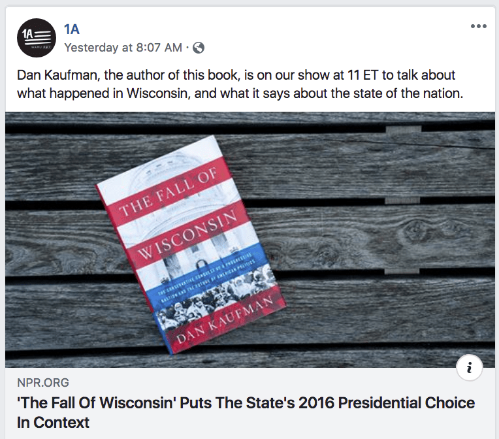This screenshot has width=499, height=439.
Task: Click 'In Context' on headline's second line
Action: [53, 423]
